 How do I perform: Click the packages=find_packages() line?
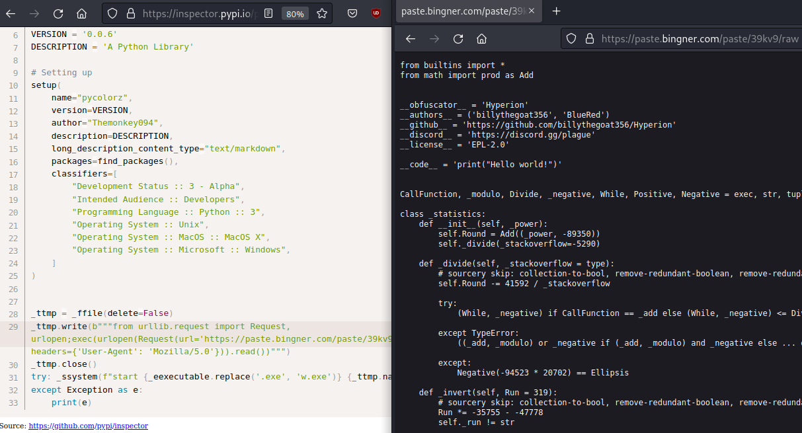[116, 161]
